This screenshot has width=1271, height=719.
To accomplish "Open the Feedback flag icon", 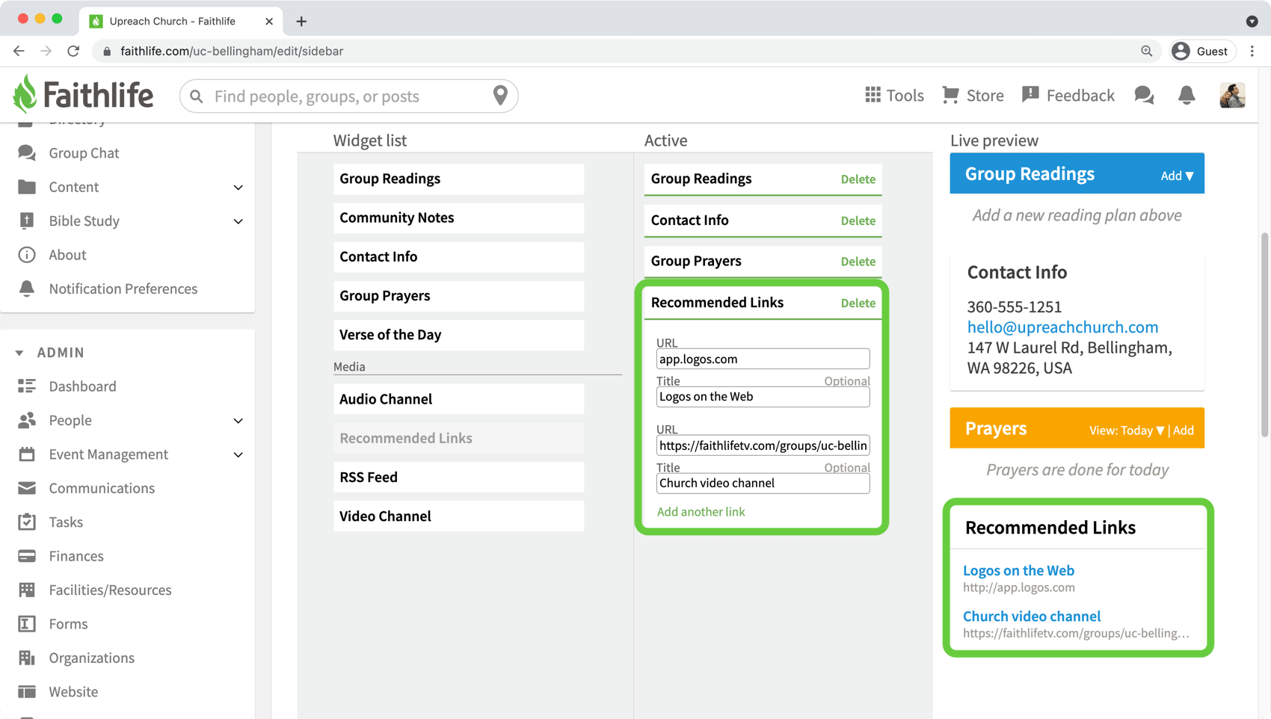I will [1030, 95].
